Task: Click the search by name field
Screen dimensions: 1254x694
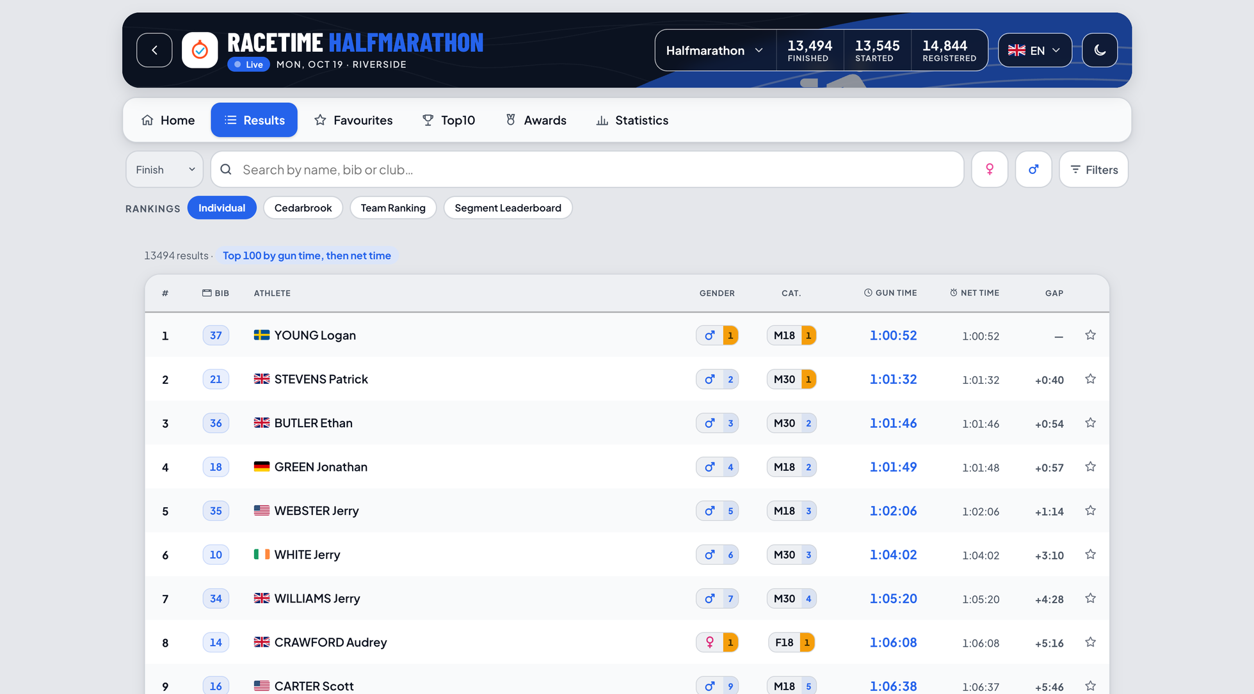Action: [x=587, y=170]
